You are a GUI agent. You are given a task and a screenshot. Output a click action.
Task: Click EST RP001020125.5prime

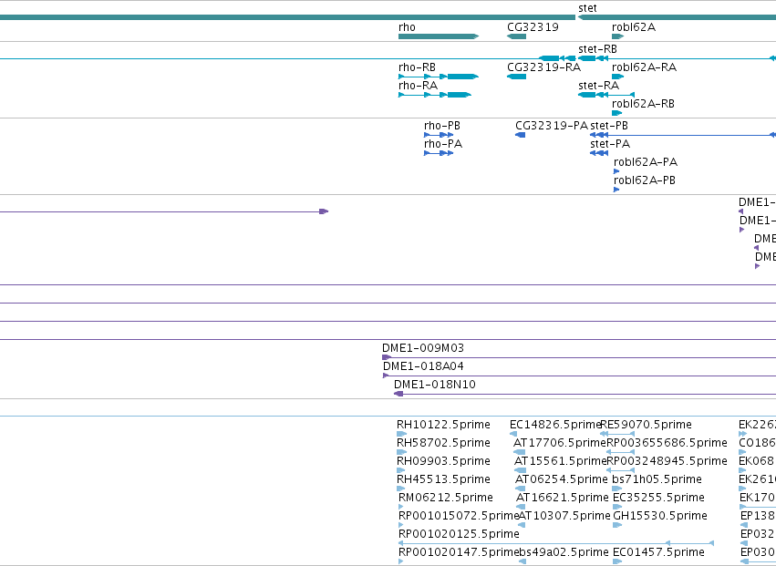pos(556,543)
